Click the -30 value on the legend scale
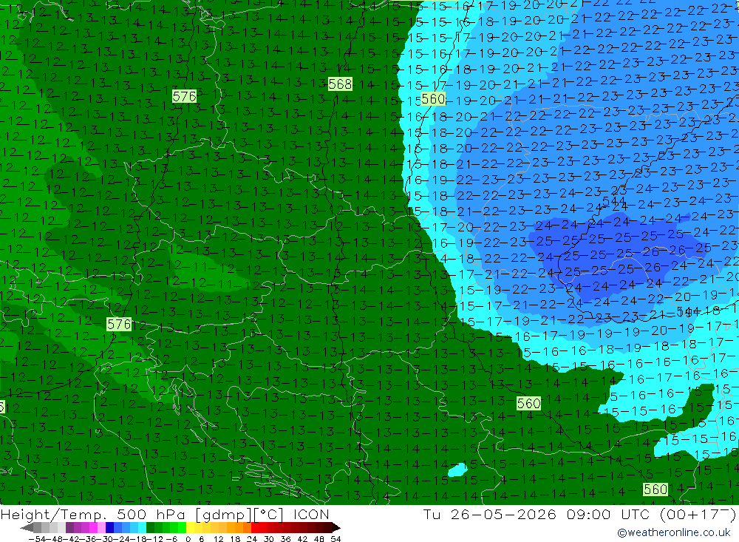Screen dimensions: 739x542 (105, 539)
